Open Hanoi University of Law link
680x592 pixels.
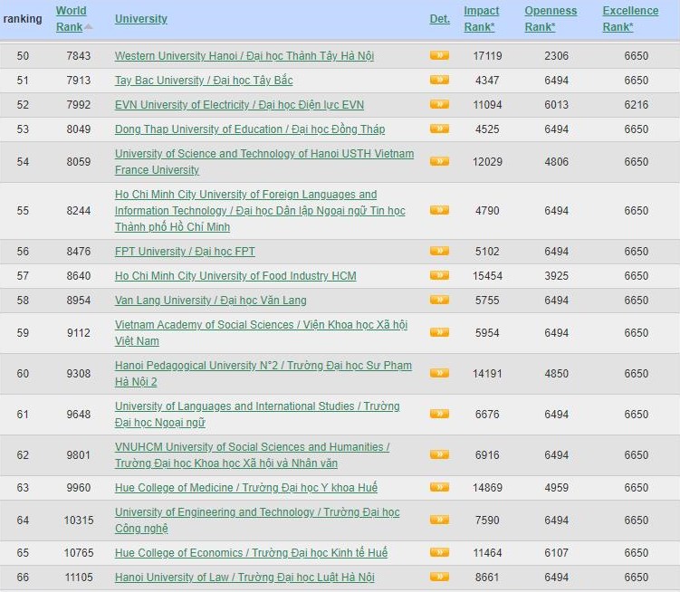pyautogui.click(x=244, y=578)
